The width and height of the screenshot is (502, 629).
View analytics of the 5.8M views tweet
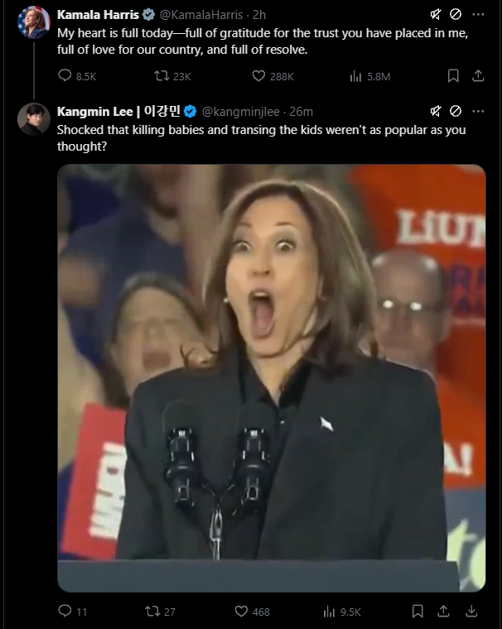pos(356,76)
